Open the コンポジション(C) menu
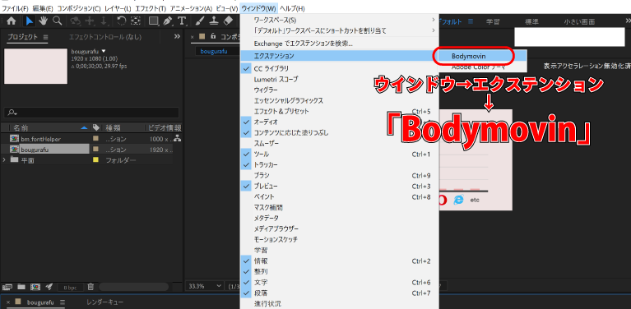The width and height of the screenshot is (631, 309). [79, 8]
